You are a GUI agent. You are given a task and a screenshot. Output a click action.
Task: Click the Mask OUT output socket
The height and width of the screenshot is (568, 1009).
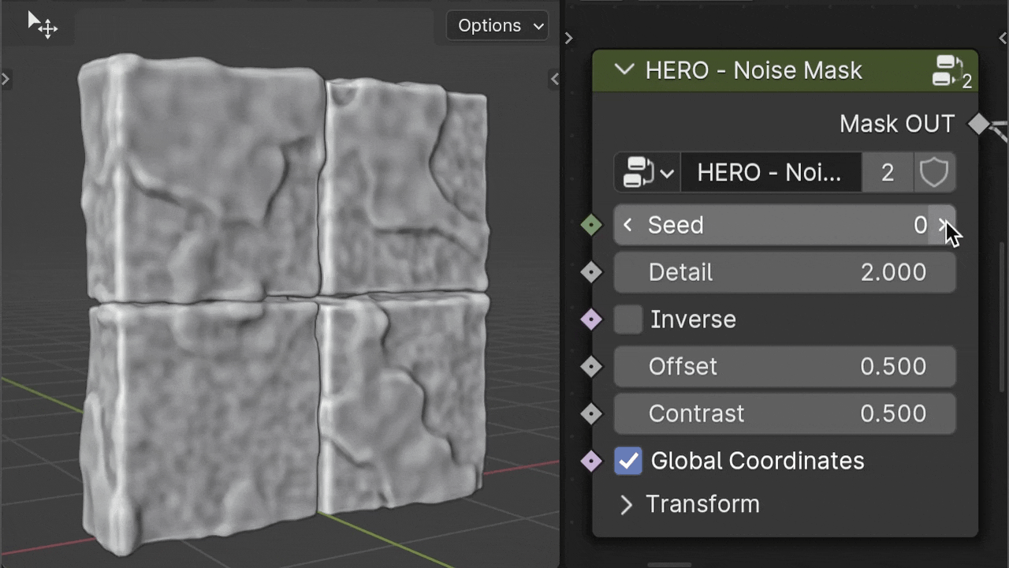point(978,124)
